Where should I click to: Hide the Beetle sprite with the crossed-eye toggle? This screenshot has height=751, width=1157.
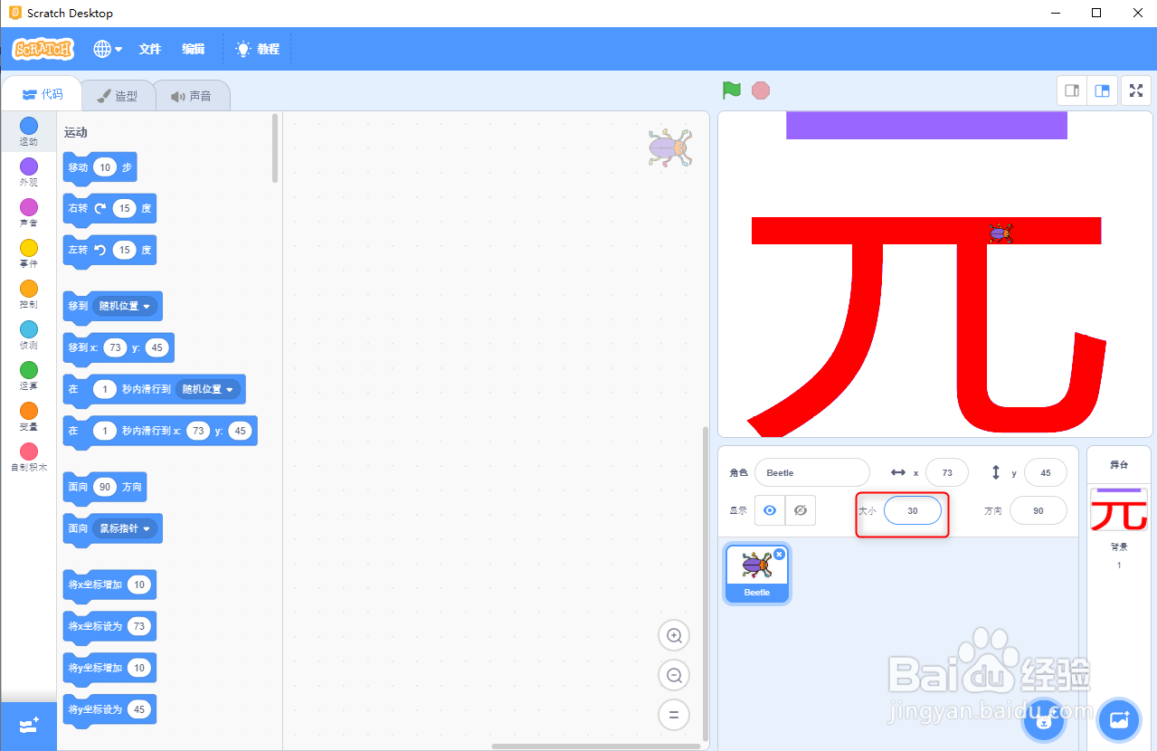(x=800, y=510)
